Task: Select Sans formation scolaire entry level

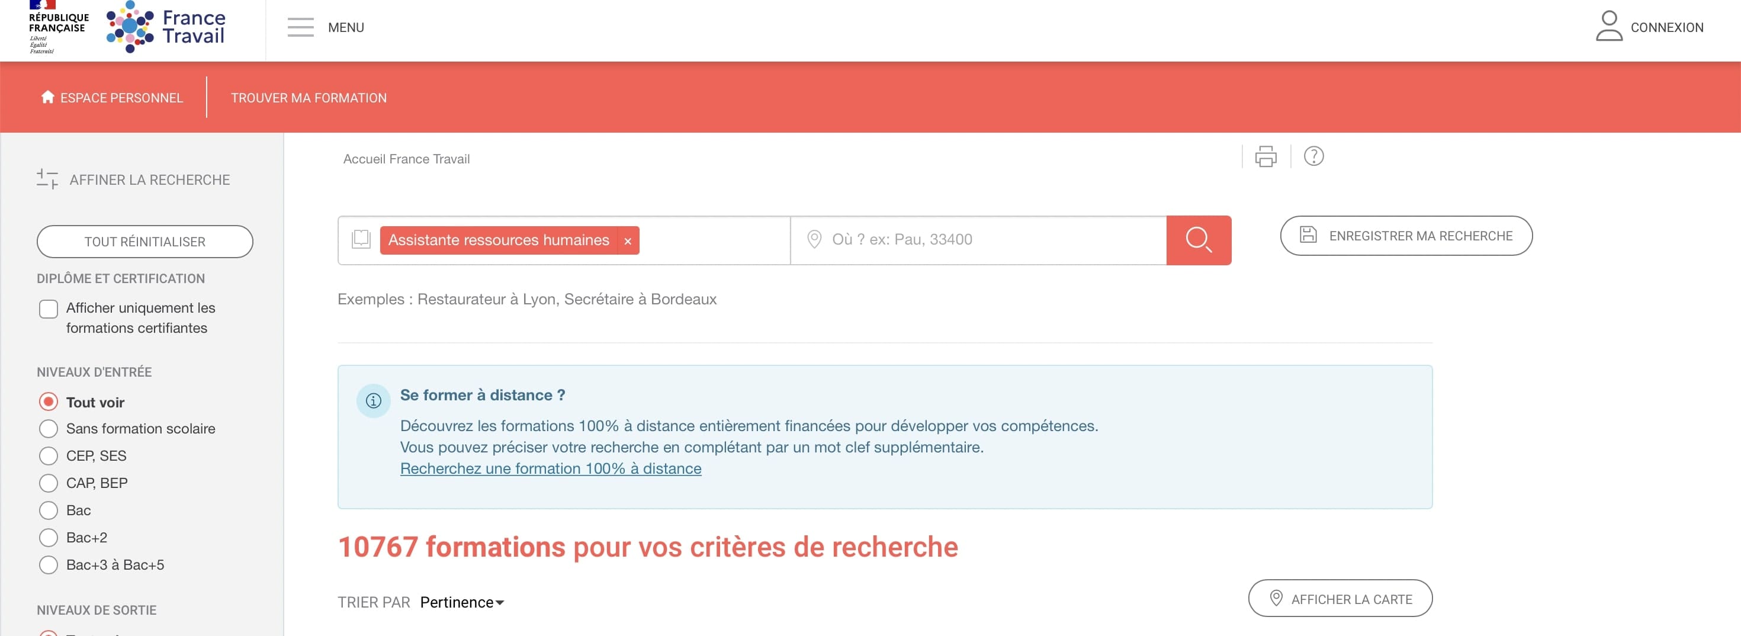Action: [x=49, y=429]
